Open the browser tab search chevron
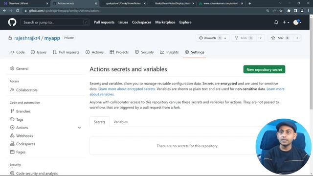 pos(280,3)
